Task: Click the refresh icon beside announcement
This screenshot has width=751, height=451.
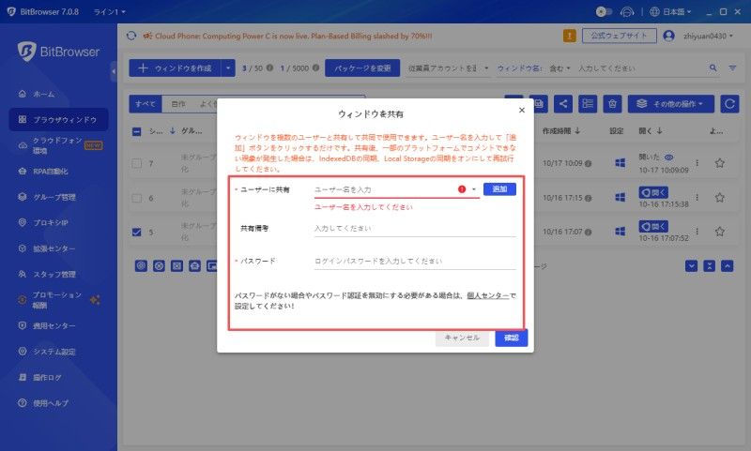Action: 131,36
